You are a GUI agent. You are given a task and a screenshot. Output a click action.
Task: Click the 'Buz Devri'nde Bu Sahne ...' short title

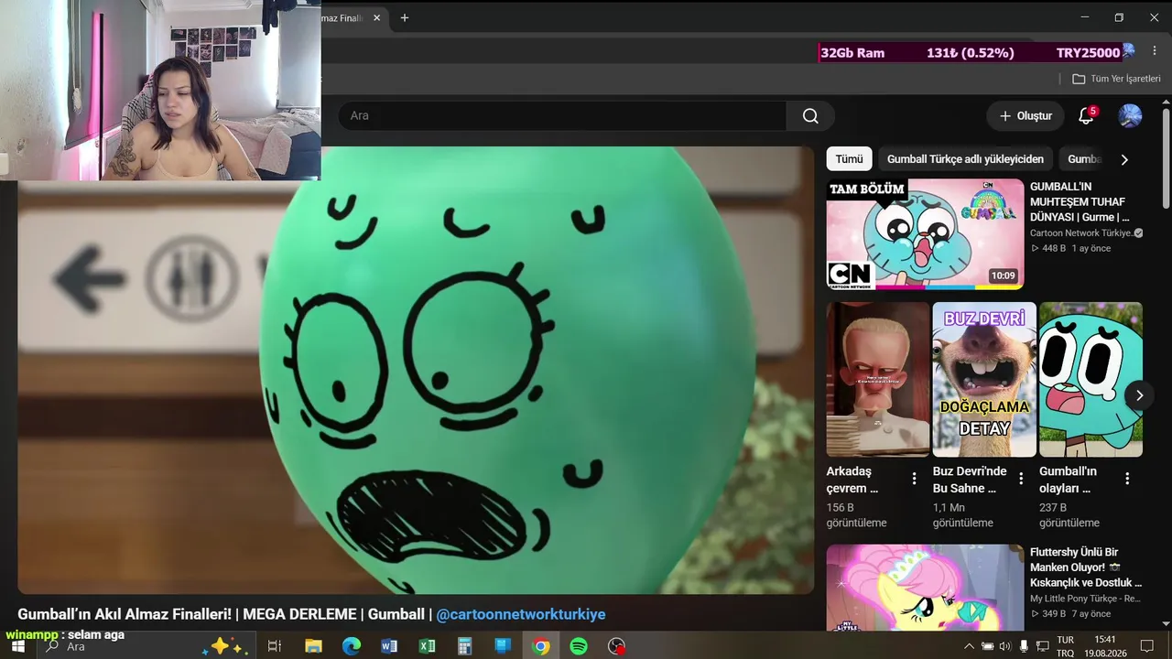pyautogui.click(x=970, y=480)
